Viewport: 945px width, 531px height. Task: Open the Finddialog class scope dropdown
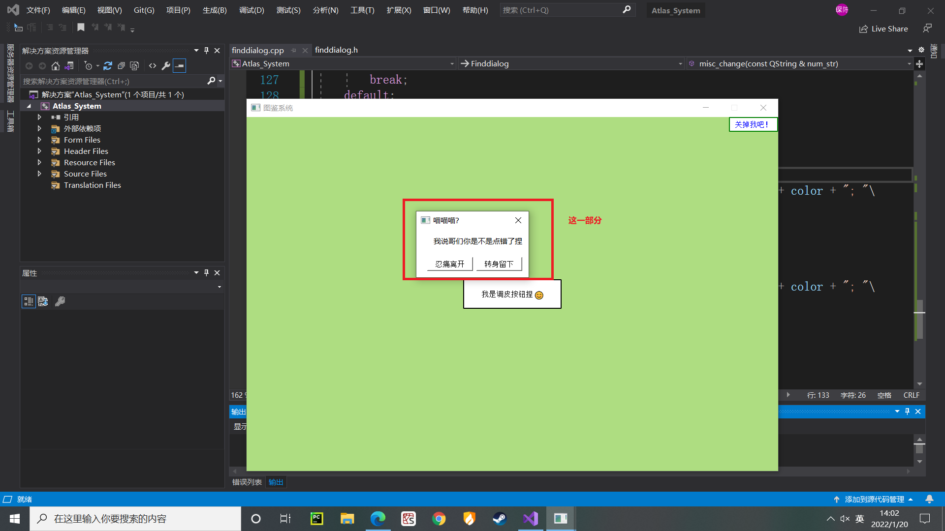tap(680, 64)
